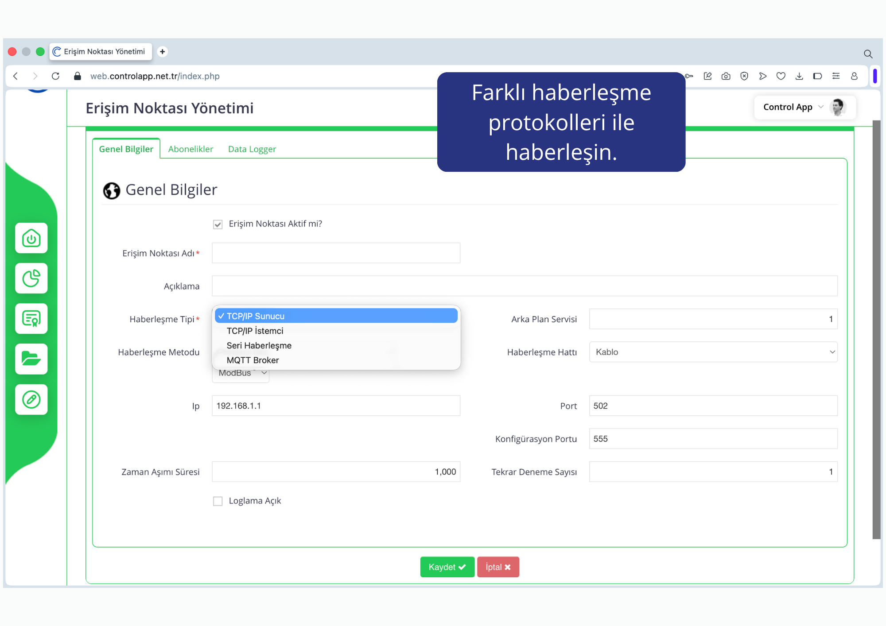The height and width of the screenshot is (626, 886).
Task: Click the browser search magnifier icon
Action: point(868,54)
